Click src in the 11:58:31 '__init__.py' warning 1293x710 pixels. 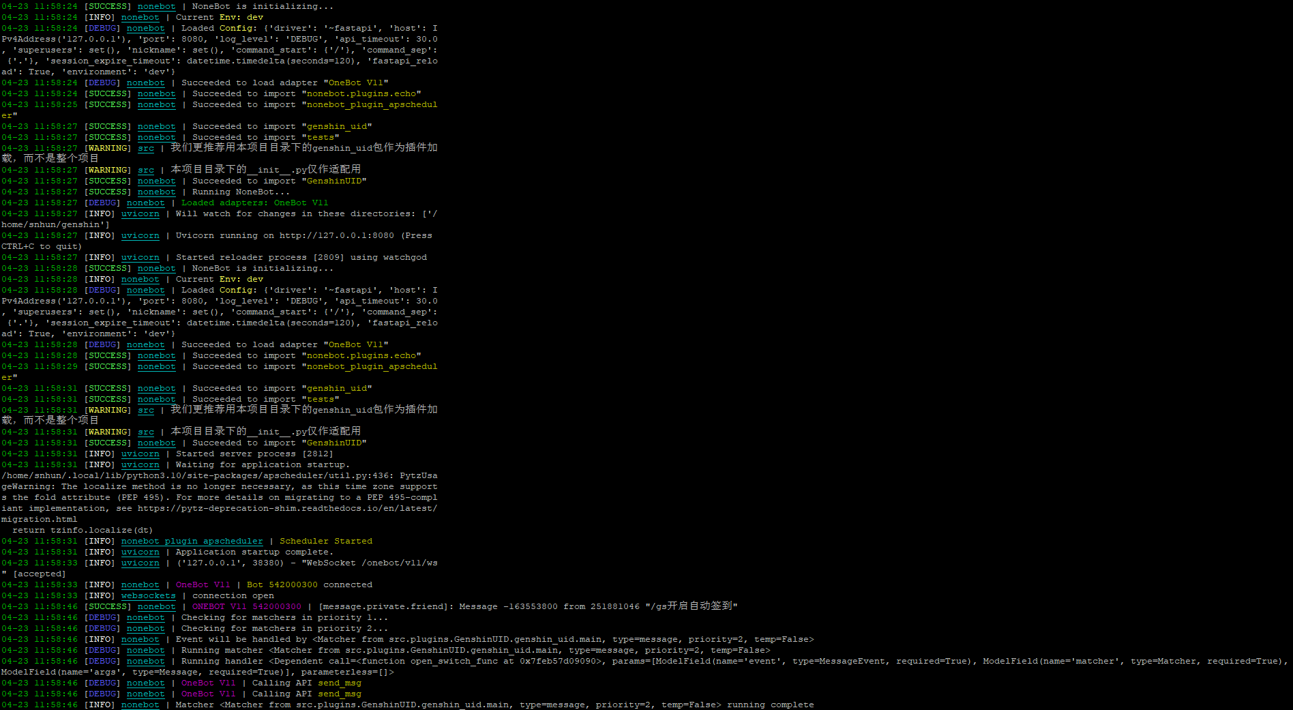tap(146, 432)
